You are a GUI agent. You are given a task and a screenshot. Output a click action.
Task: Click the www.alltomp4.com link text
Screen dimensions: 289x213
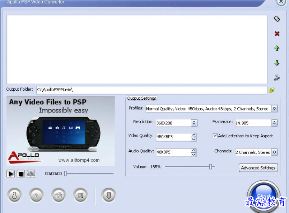coord(79,160)
